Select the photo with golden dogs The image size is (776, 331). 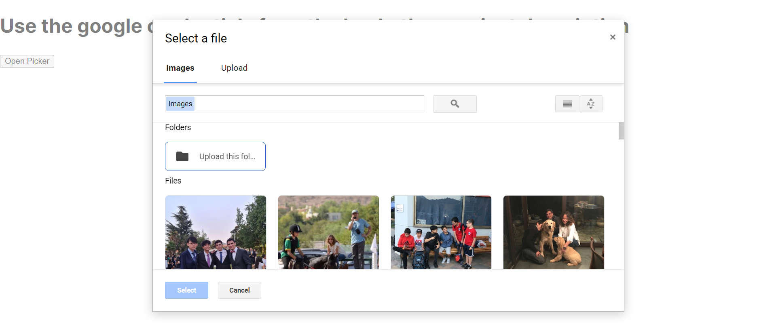(554, 232)
